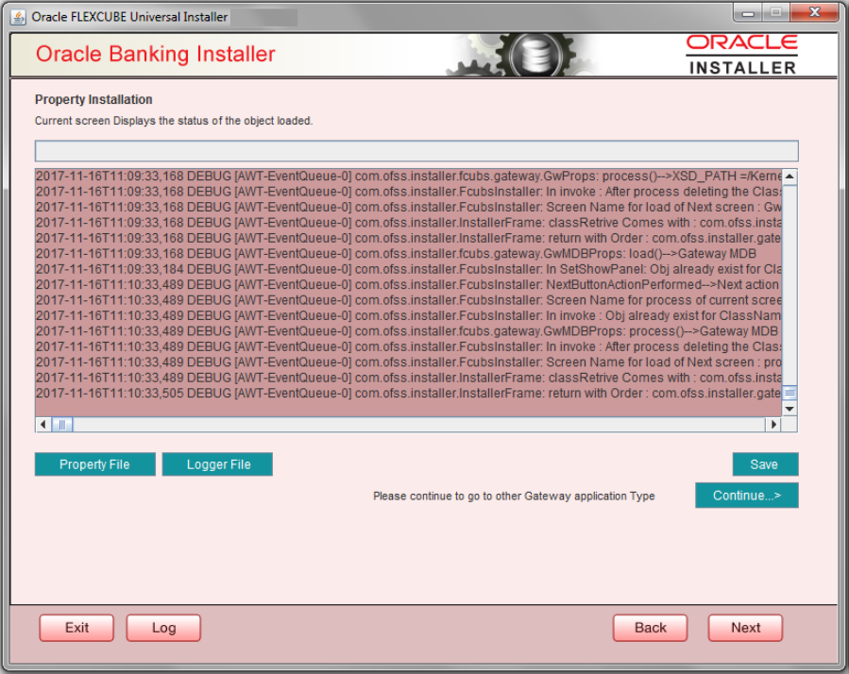Click the vertical scrollbar down arrow
Viewport: 849px width, 674px height.
[x=790, y=409]
